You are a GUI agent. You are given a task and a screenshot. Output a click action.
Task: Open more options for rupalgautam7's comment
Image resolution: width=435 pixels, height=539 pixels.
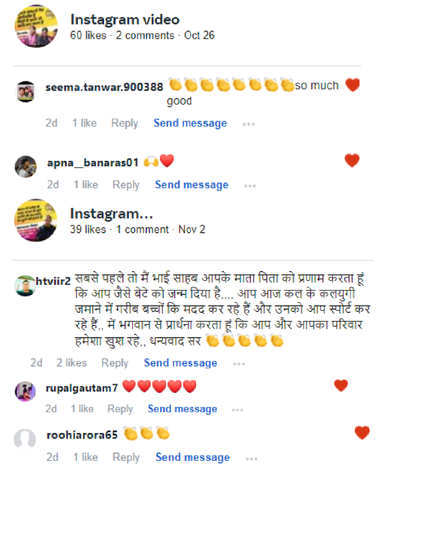click(x=238, y=410)
